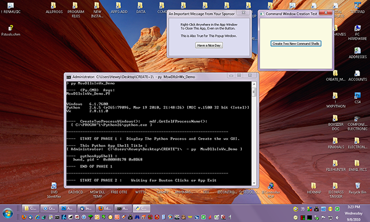Select the FINKHALS desktop folder
This screenshot has height=222, width=370.
pos(335,143)
